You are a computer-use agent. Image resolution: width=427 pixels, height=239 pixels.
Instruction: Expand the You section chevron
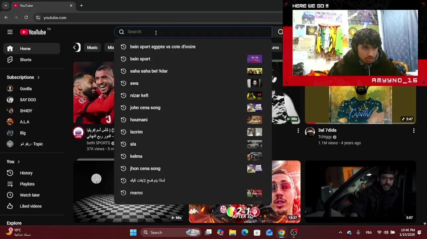point(19,162)
